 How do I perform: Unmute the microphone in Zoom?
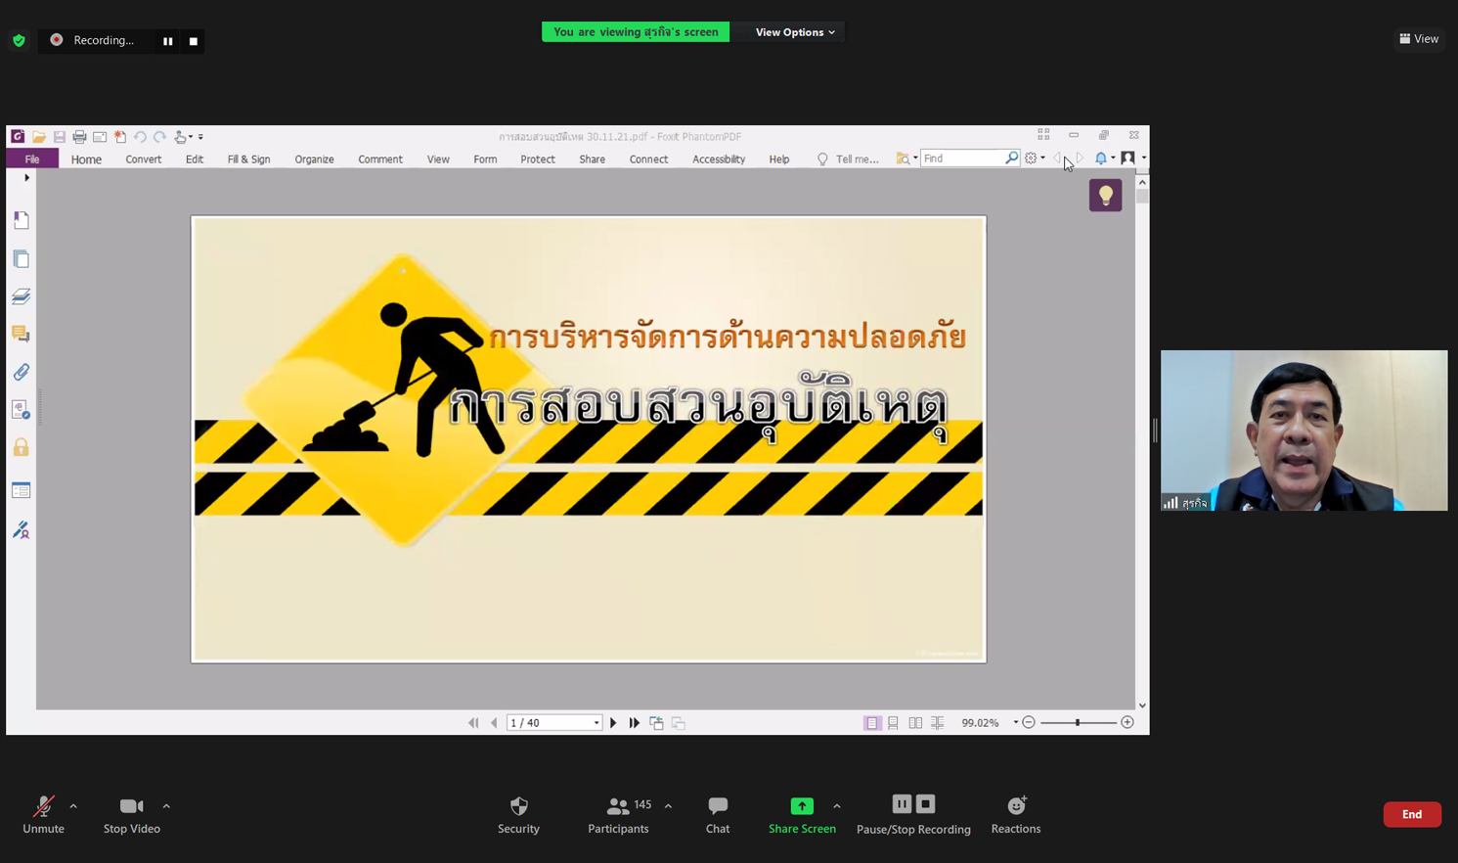click(x=43, y=814)
